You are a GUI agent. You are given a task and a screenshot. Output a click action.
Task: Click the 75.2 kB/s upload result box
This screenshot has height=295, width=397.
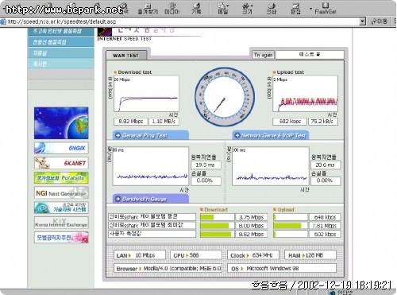pos(323,122)
